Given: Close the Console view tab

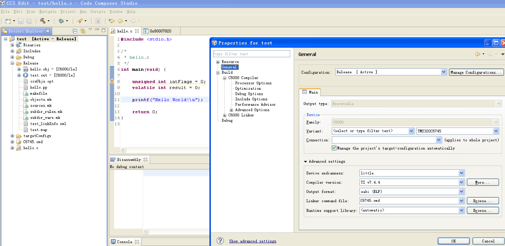Looking at the screenshot, I should (137, 242).
